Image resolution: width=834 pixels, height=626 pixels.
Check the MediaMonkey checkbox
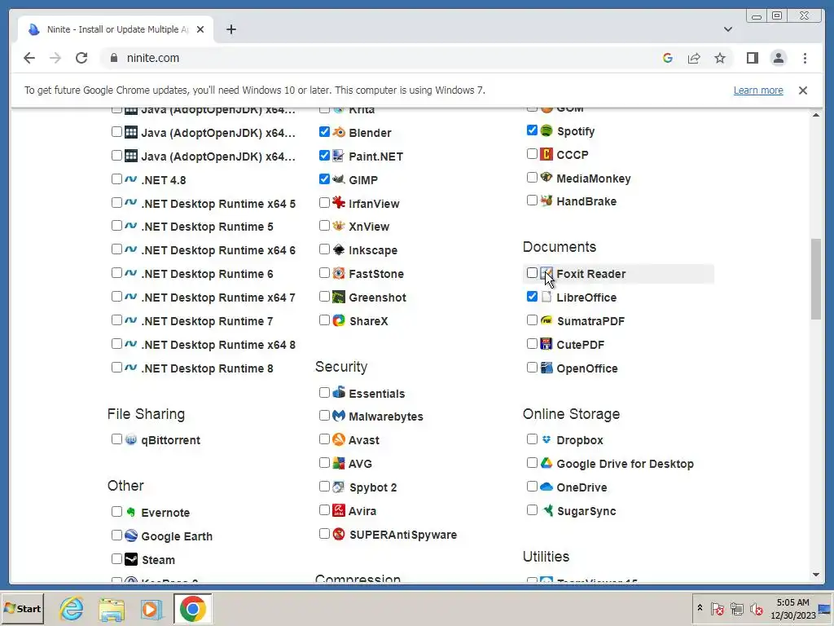[532, 177]
